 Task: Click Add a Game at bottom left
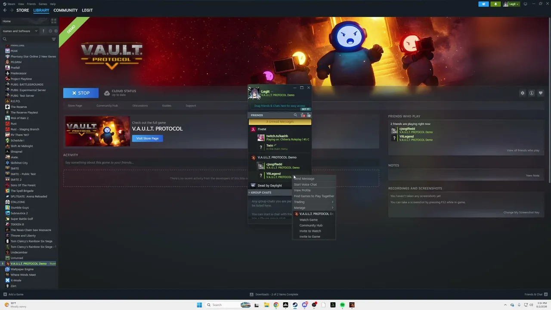pyautogui.click(x=13, y=294)
